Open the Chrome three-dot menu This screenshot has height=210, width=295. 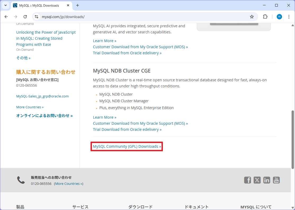(x=289, y=16)
